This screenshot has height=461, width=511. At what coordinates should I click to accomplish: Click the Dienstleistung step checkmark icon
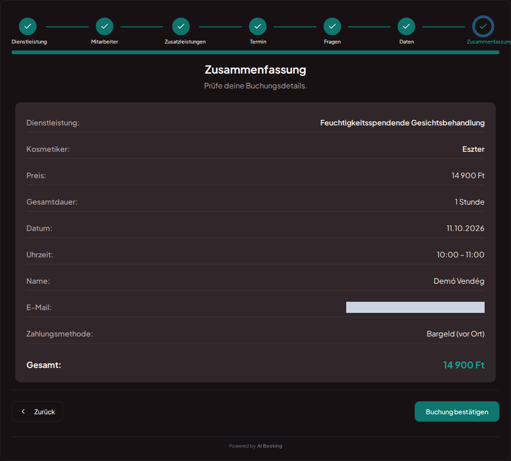coord(28,26)
